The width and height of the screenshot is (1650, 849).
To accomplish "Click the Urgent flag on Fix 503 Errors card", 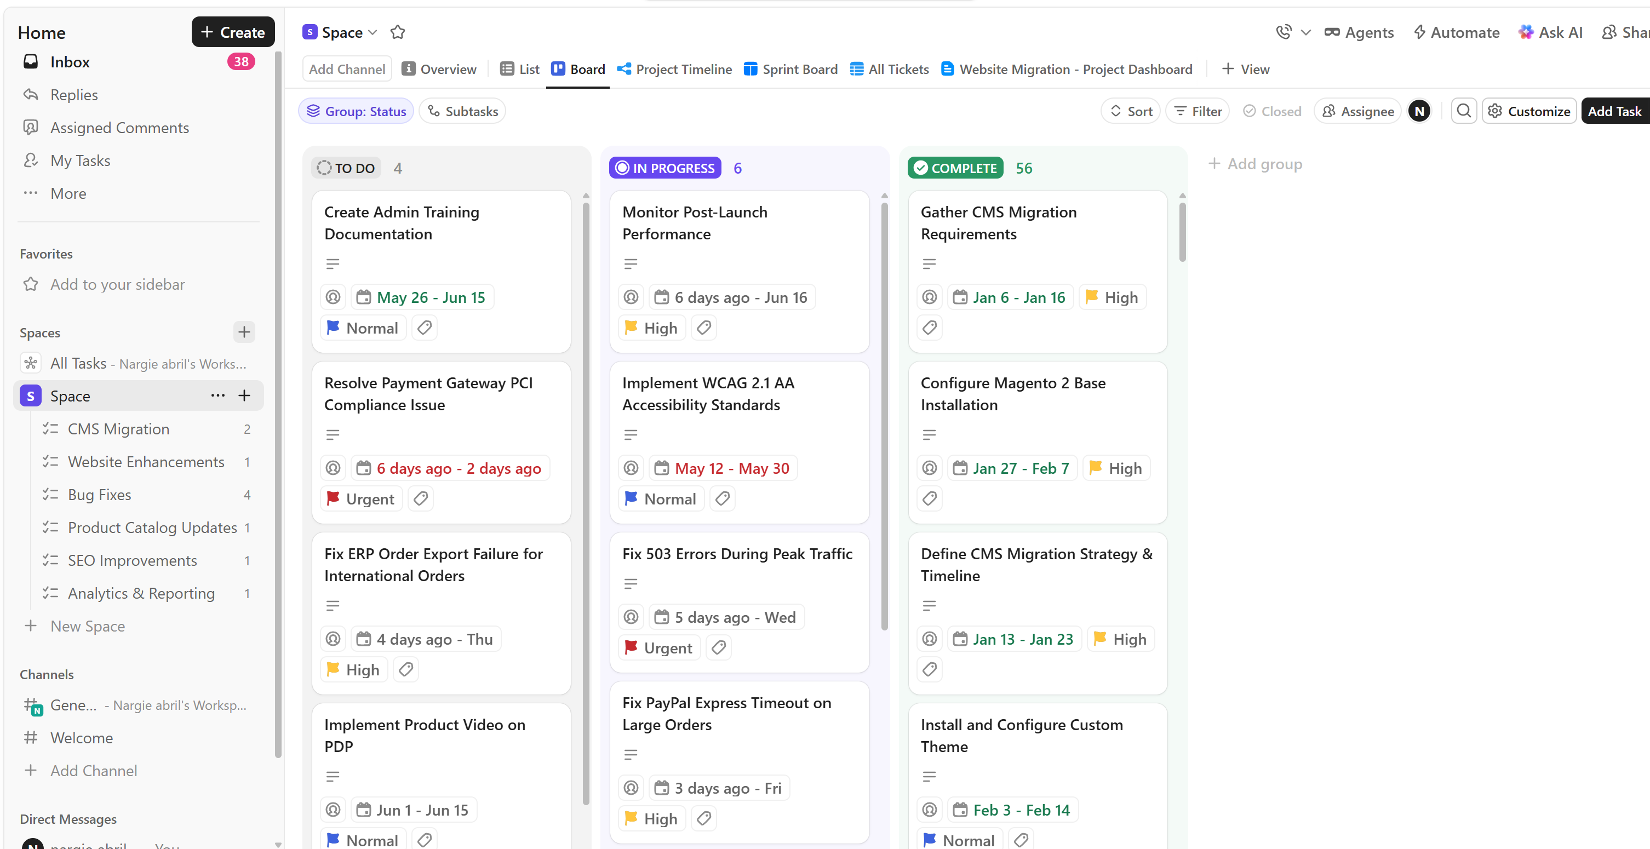I will [x=659, y=648].
